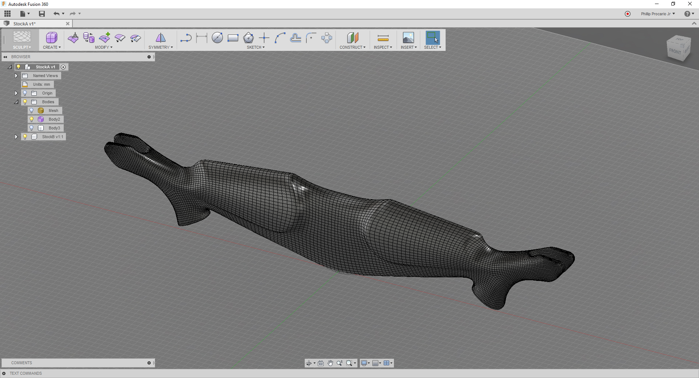Collapse the BROWSER panel arrows
699x378 pixels.
(5, 57)
